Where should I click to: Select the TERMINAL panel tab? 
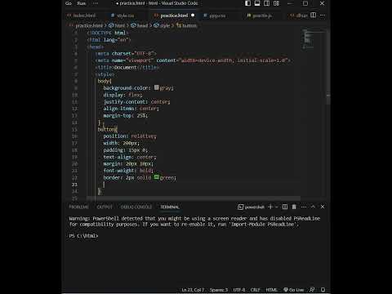pyautogui.click(x=170, y=207)
